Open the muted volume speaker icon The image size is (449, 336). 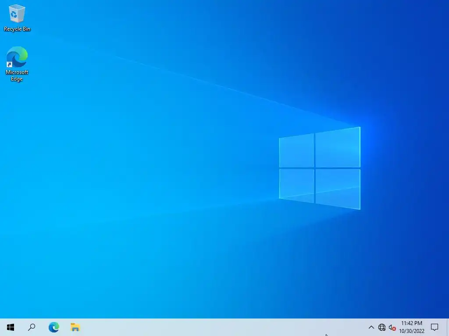click(392, 328)
